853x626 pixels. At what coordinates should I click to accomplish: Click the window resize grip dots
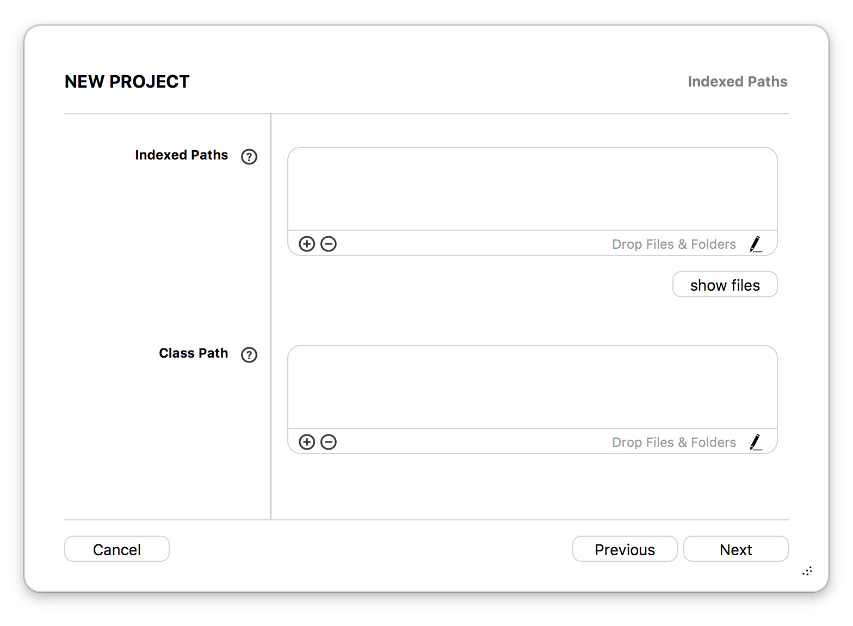[x=807, y=571]
